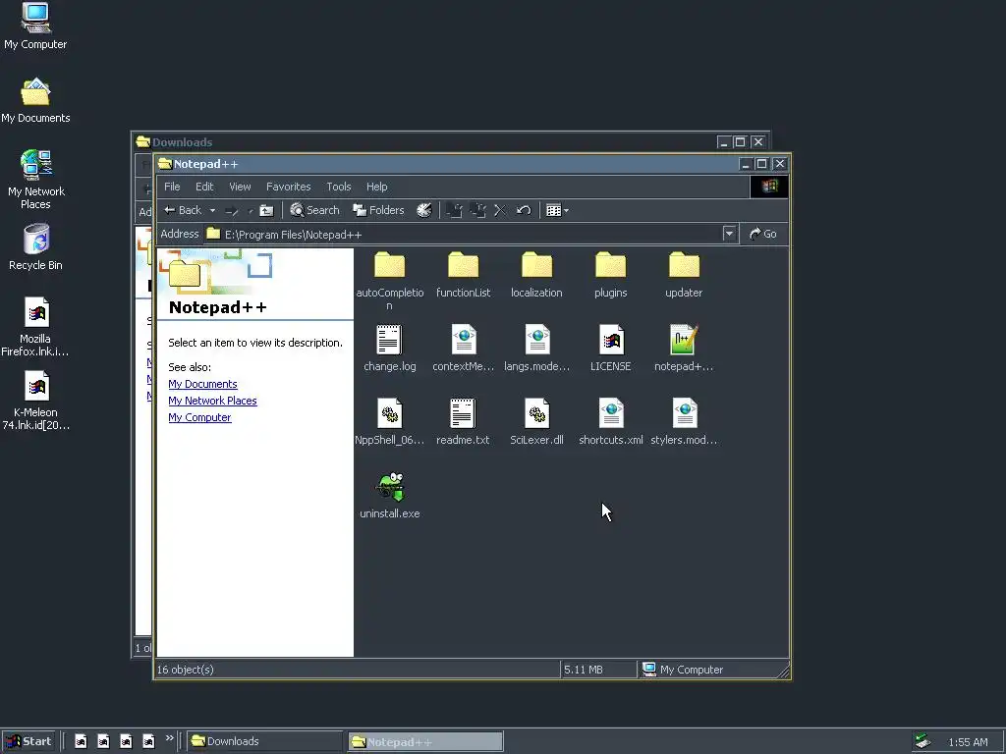Screen dimensions: 1006x754
Task: Click the 16 object(s) status text
Action: click(186, 670)
